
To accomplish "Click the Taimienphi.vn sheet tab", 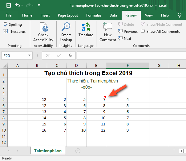I will pyautogui.click(x=48, y=151).
